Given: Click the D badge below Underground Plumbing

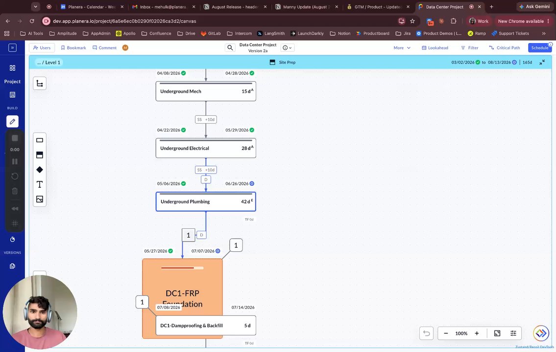Looking at the screenshot, I should pos(201,235).
